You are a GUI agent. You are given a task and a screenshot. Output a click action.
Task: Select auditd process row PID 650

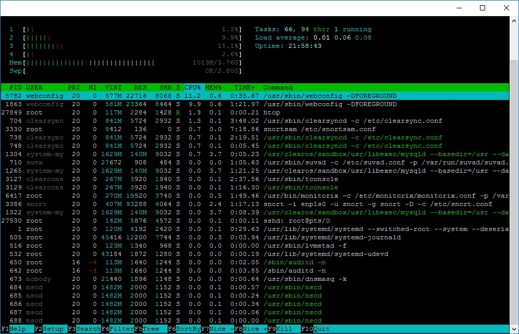(x=255, y=262)
